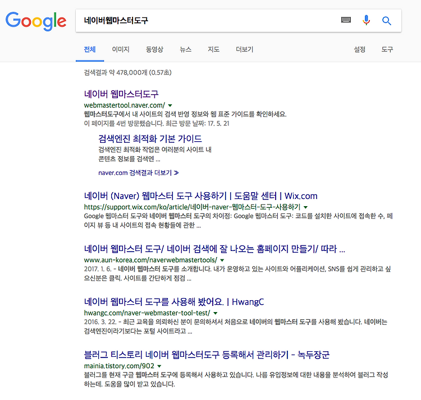Start voice search with microphone icon
Image resolution: width=421 pixels, height=400 pixels.
pos(366,20)
